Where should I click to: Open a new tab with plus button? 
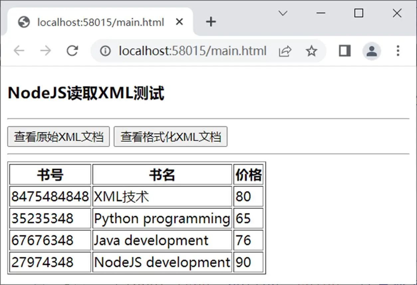211,22
